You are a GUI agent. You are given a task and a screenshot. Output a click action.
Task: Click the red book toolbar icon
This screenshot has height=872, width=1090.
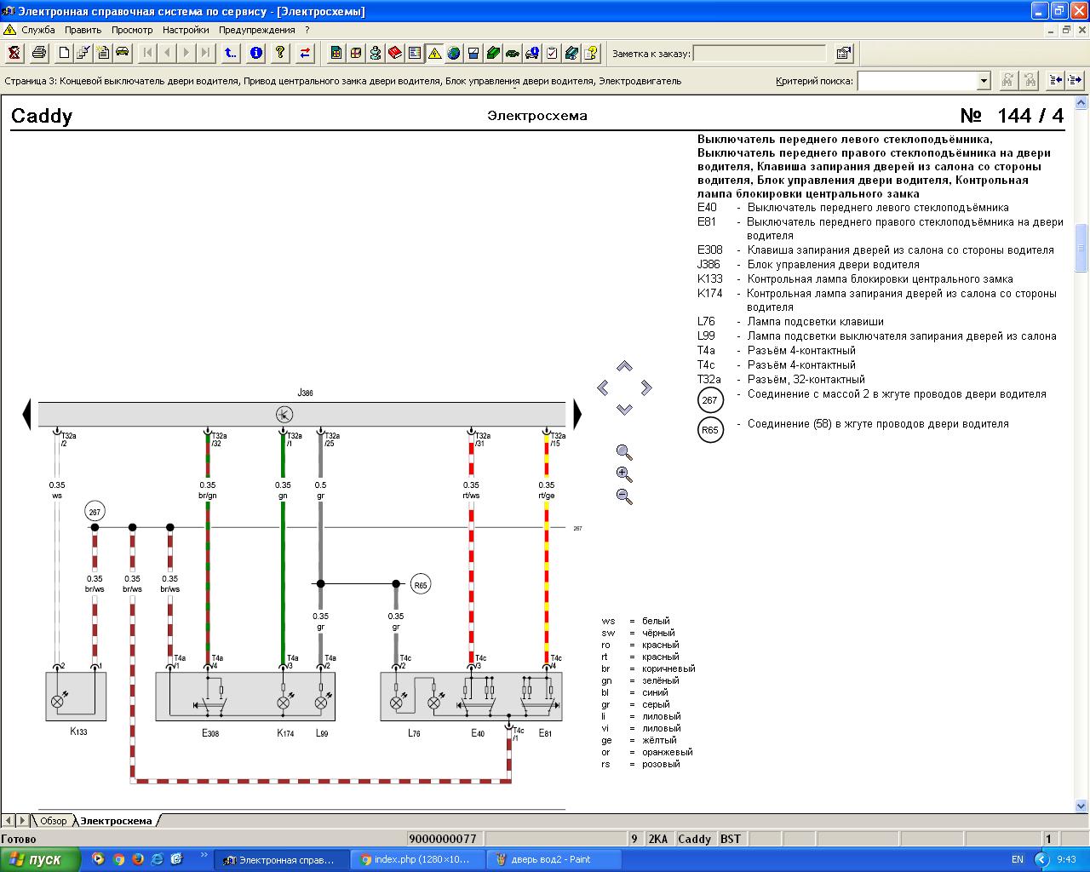click(395, 53)
